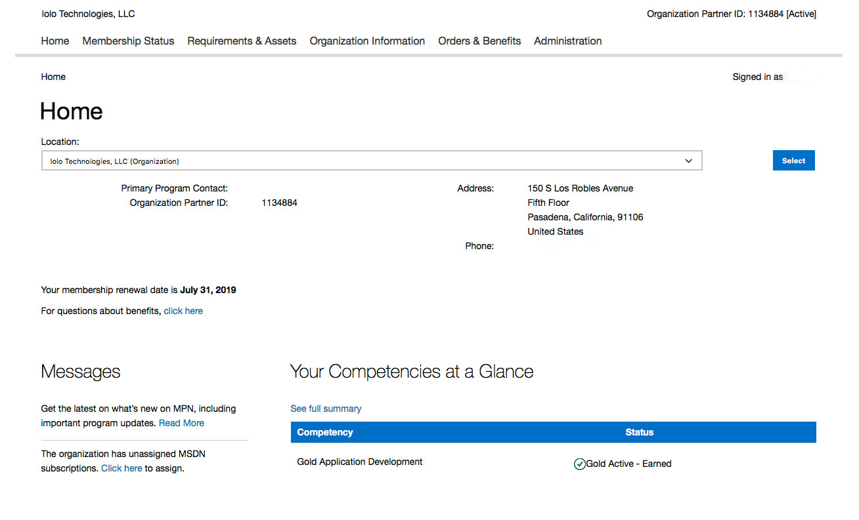Click the Status column header
Image resolution: width=859 pixels, height=520 pixels.
[640, 432]
